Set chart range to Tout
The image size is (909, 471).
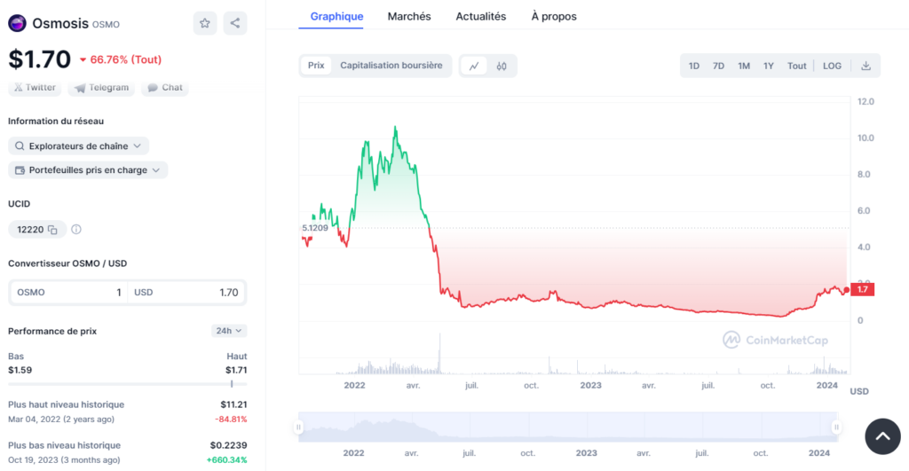click(x=796, y=66)
